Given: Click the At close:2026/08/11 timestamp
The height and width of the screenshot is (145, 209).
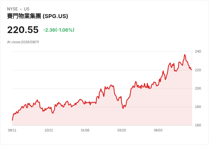Looking at the screenshot, I should (x=23, y=42).
